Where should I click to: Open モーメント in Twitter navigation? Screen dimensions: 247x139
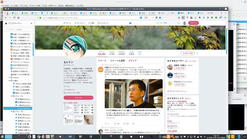[80, 23]
